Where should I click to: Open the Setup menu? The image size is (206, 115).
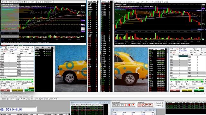[x=16, y=96]
